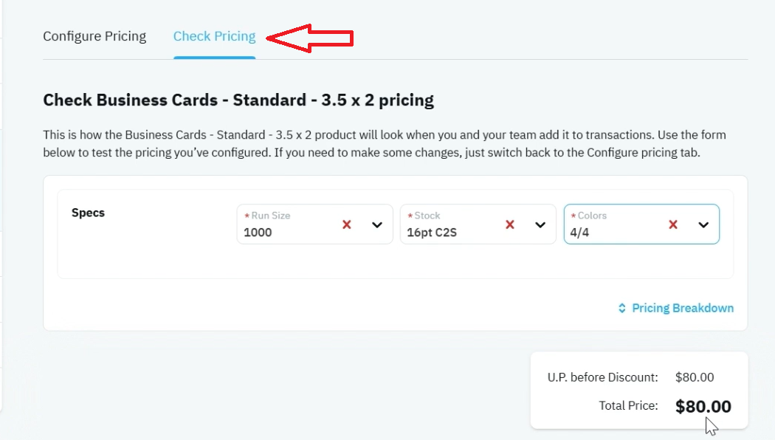The image size is (775, 440).
Task: Clear the Stock selection with red X
Action: [x=509, y=225]
